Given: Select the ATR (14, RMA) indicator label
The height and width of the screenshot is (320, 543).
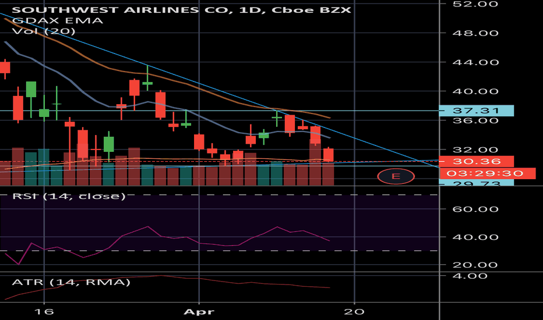Looking at the screenshot, I should [x=71, y=282].
